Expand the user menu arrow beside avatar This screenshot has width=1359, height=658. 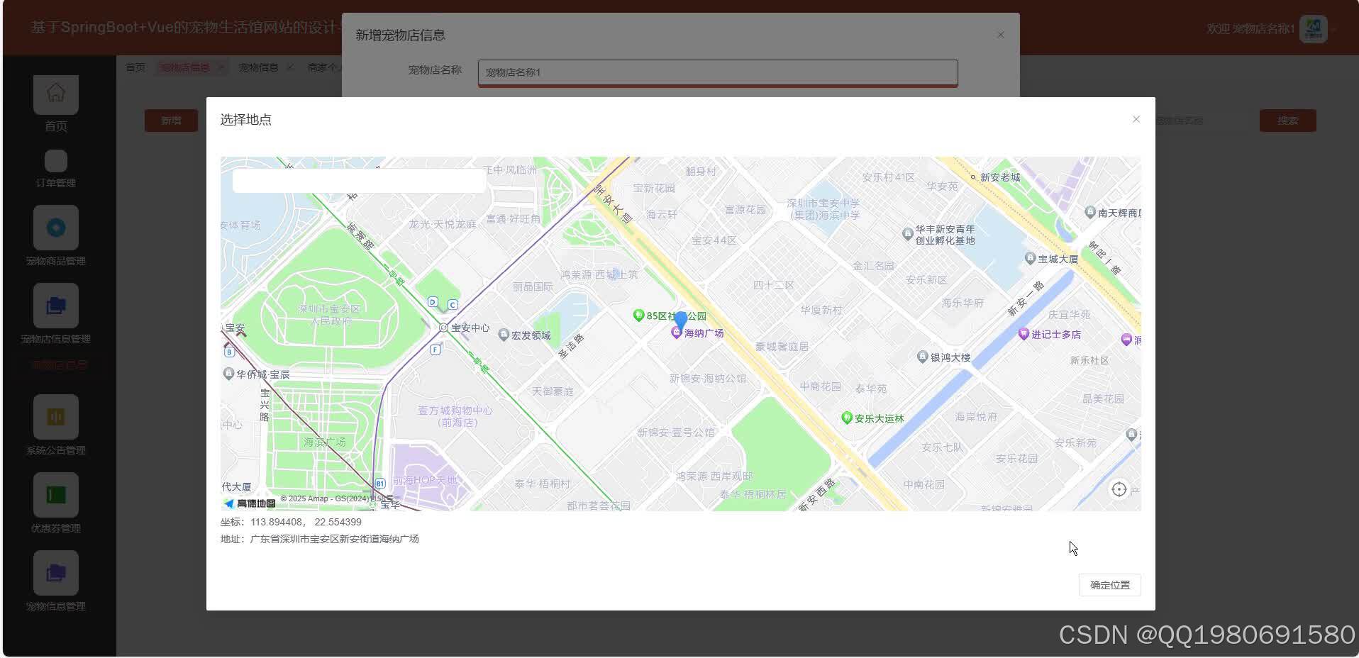click(x=1334, y=30)
